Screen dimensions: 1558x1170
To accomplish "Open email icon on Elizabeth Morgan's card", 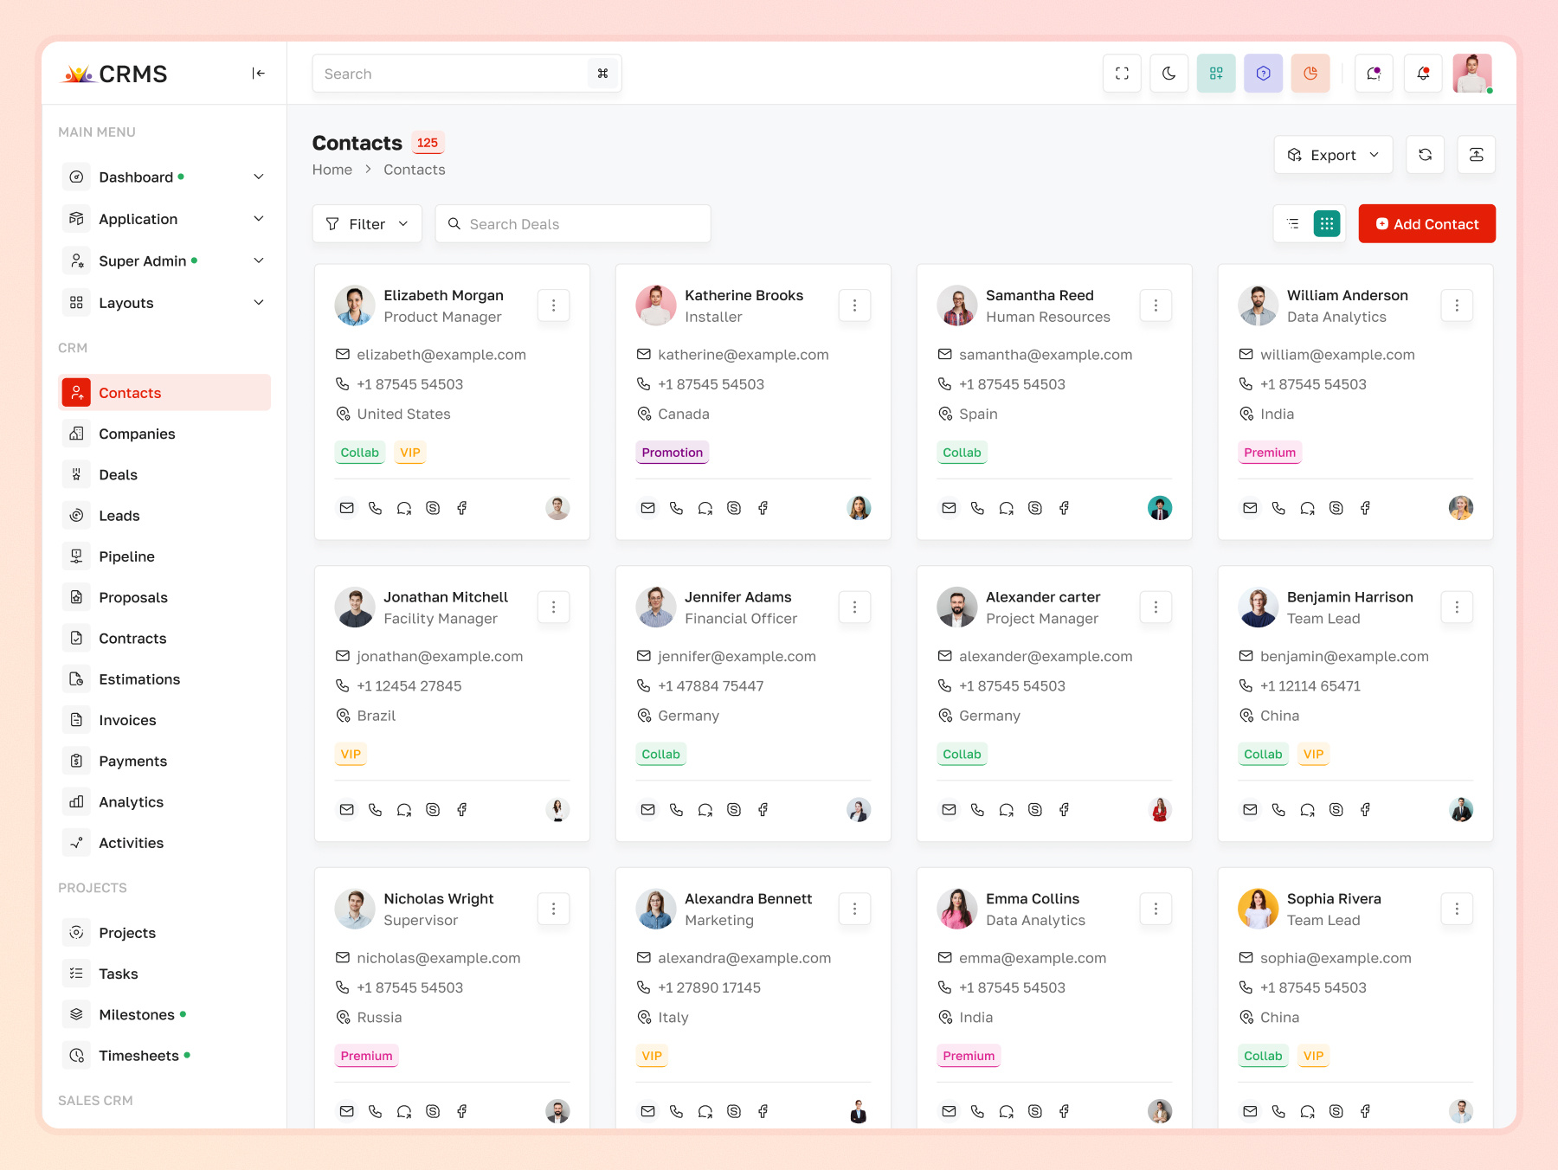I will 346,508.
